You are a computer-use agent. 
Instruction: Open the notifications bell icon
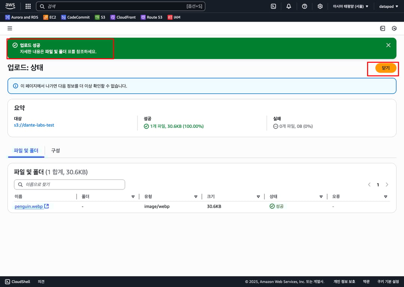(289, 6)
